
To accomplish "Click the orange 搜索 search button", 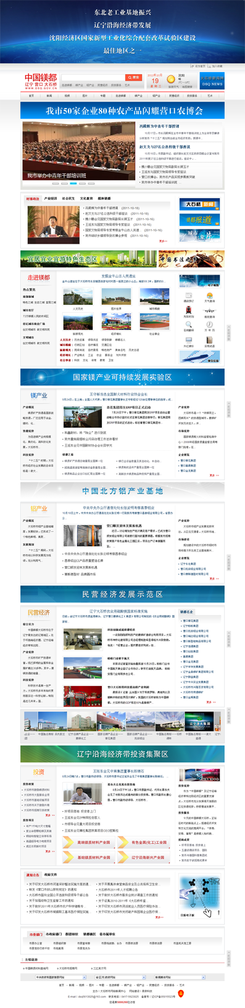I will [x=135, y=77].
